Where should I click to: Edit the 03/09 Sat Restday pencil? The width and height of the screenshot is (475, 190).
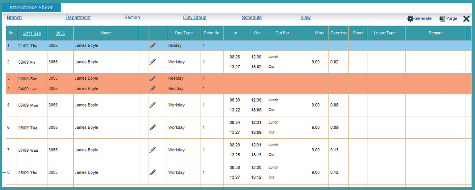tap(153, 78)
